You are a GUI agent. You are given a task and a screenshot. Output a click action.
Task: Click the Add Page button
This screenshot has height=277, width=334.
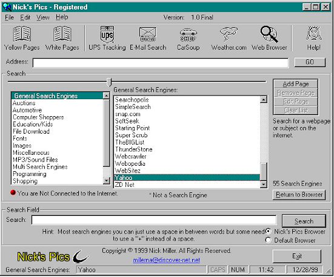tap(296, 84)
